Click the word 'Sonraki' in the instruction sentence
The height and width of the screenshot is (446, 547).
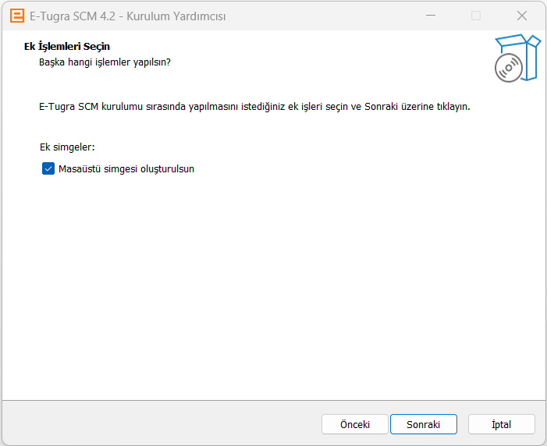pos(382,106)
